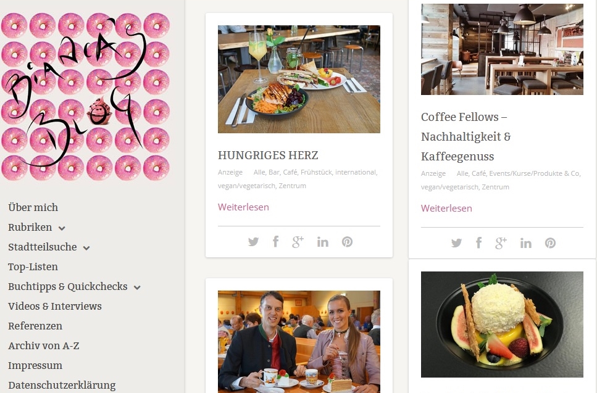This screenshot has width=597, height=393.
Task: Share Coffee Fellows post on LinkedIn
Action: click(x=525, y=242)
